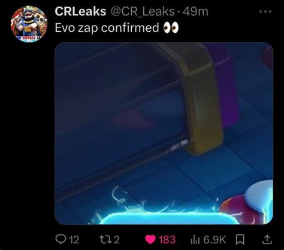This screenshot has width=284, height=250.
Task: Click the 49m timestamp
Action: pyautogui.click(x=195, y=11)
